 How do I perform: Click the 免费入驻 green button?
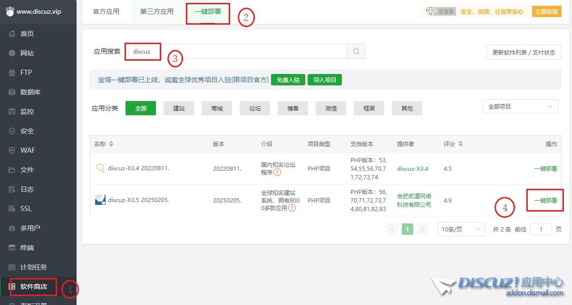click(x=288, y=80)
